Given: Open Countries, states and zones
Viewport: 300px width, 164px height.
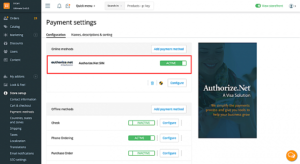Looking at the screenshot, I should (21, 120).
